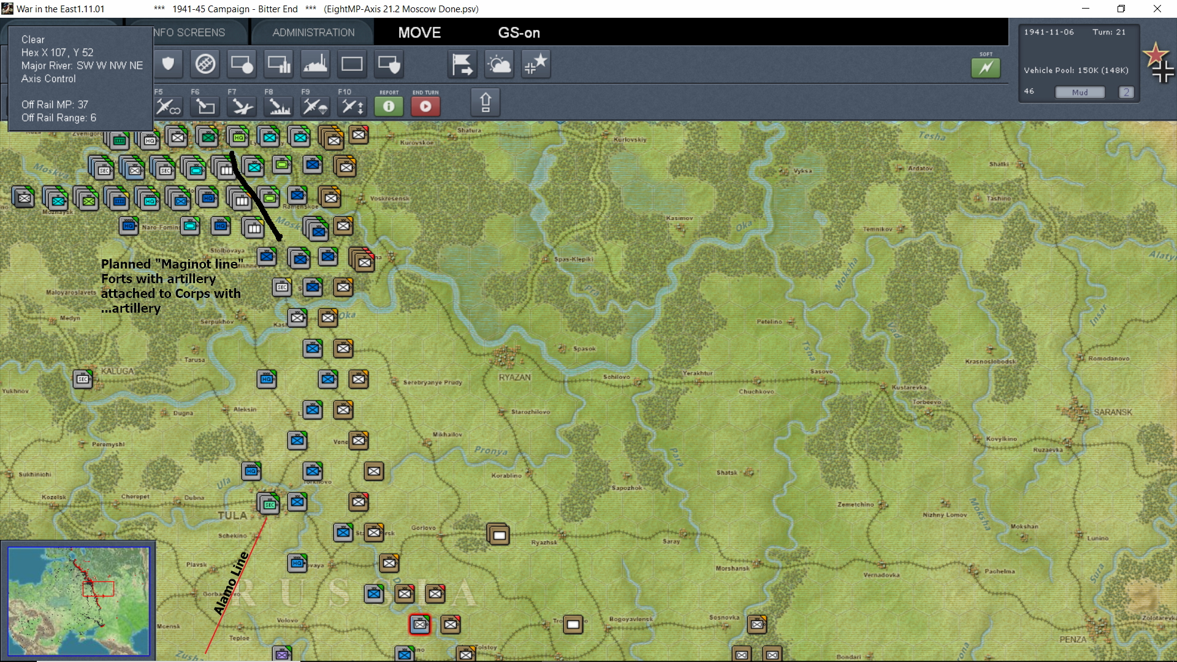
Task: Select F9 air transport mode
Action: [315, 106]
